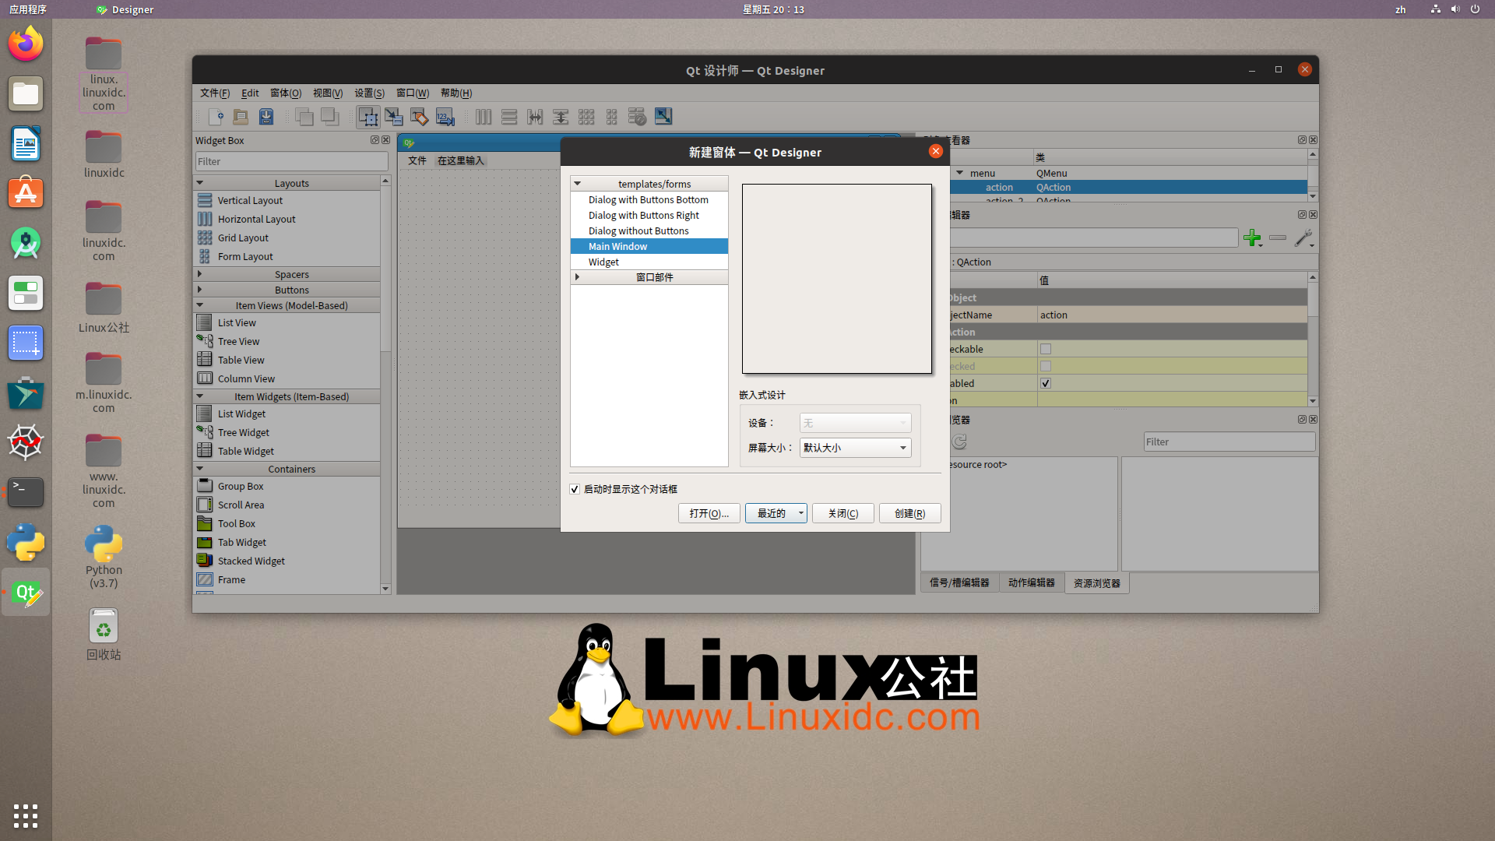Open the Edit menu

(x=250, y=93)
